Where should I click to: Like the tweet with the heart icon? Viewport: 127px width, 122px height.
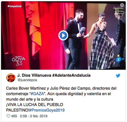pos(8,116)
